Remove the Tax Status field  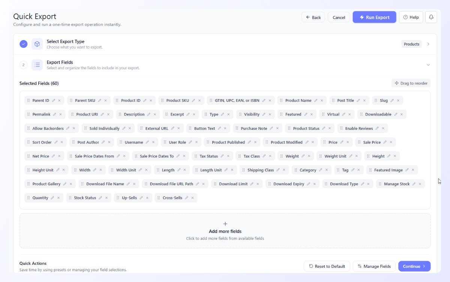[x=228, y=156]
